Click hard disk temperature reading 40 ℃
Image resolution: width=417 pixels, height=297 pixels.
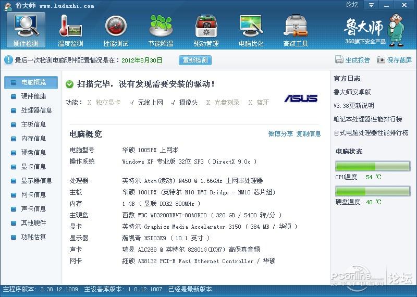(x=374, y=202)
